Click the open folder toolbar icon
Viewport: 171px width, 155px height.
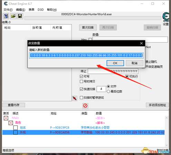pos(13,16)
